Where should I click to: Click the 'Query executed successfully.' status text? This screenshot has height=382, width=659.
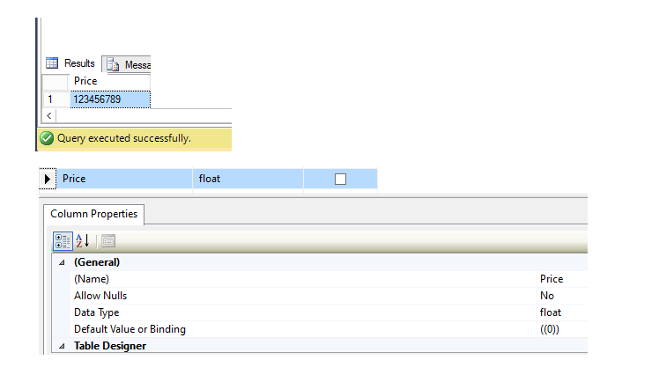[x=124, y=138]
